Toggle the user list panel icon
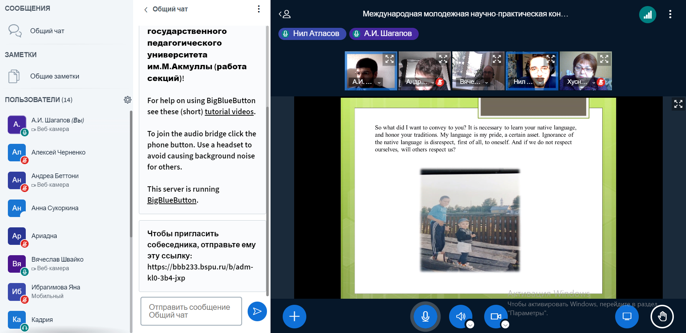 point(285,14)
